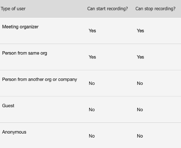Click No under start recording for Anonymous
The height and width of the screenshot is (148, 181).
tap(92, 136)
